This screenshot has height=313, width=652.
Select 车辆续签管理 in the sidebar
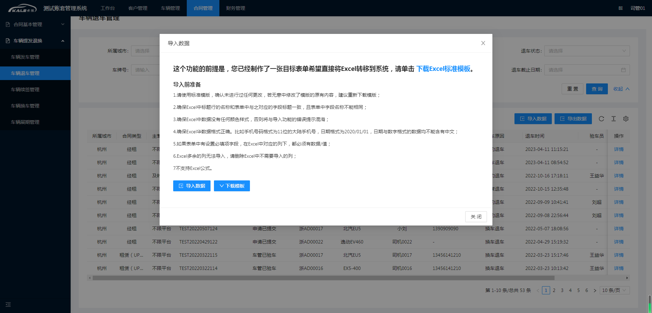[25, 90]
